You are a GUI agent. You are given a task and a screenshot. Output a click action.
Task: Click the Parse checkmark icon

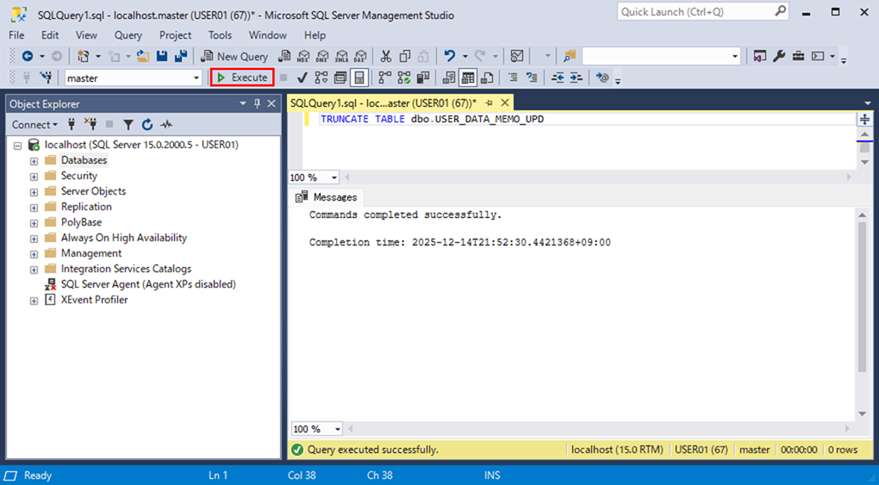[x=302, y=78]
